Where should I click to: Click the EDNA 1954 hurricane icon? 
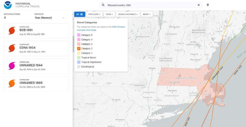click(12, 48)
